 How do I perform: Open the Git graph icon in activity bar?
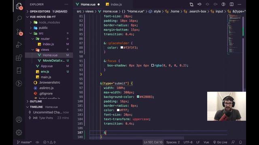tap(19, 83)
